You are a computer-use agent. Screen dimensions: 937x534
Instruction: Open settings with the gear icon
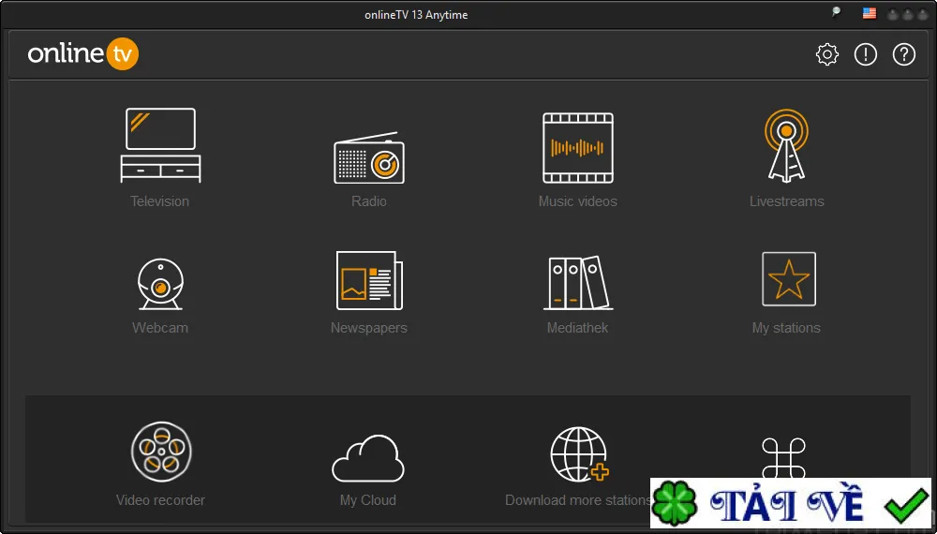[x=827, y=54]
